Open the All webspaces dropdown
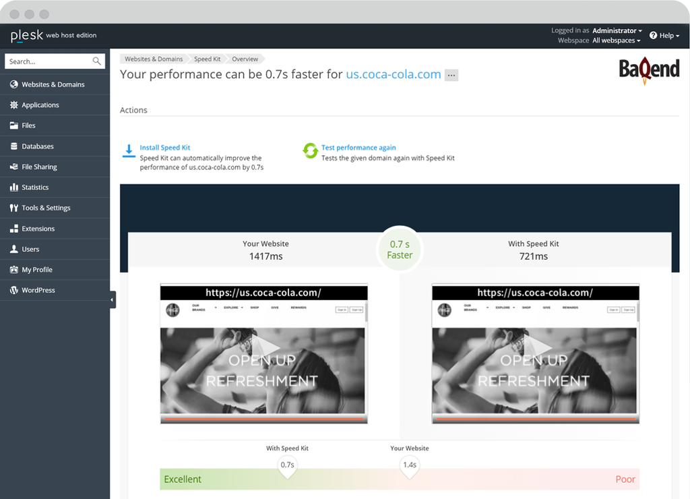This screenshot has width=690, height=499. pos(616,40)
